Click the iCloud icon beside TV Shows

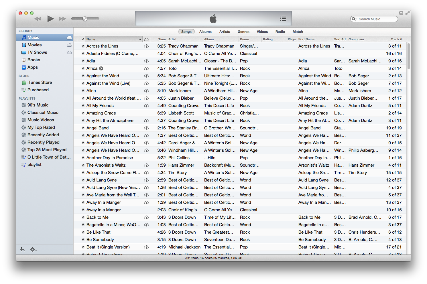click(69, 52)
